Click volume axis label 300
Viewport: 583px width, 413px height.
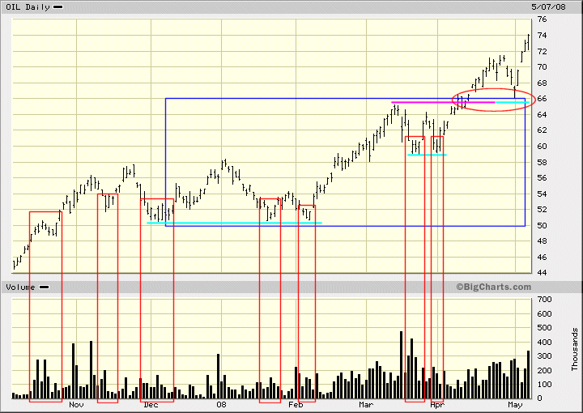(x=544, y=356)
